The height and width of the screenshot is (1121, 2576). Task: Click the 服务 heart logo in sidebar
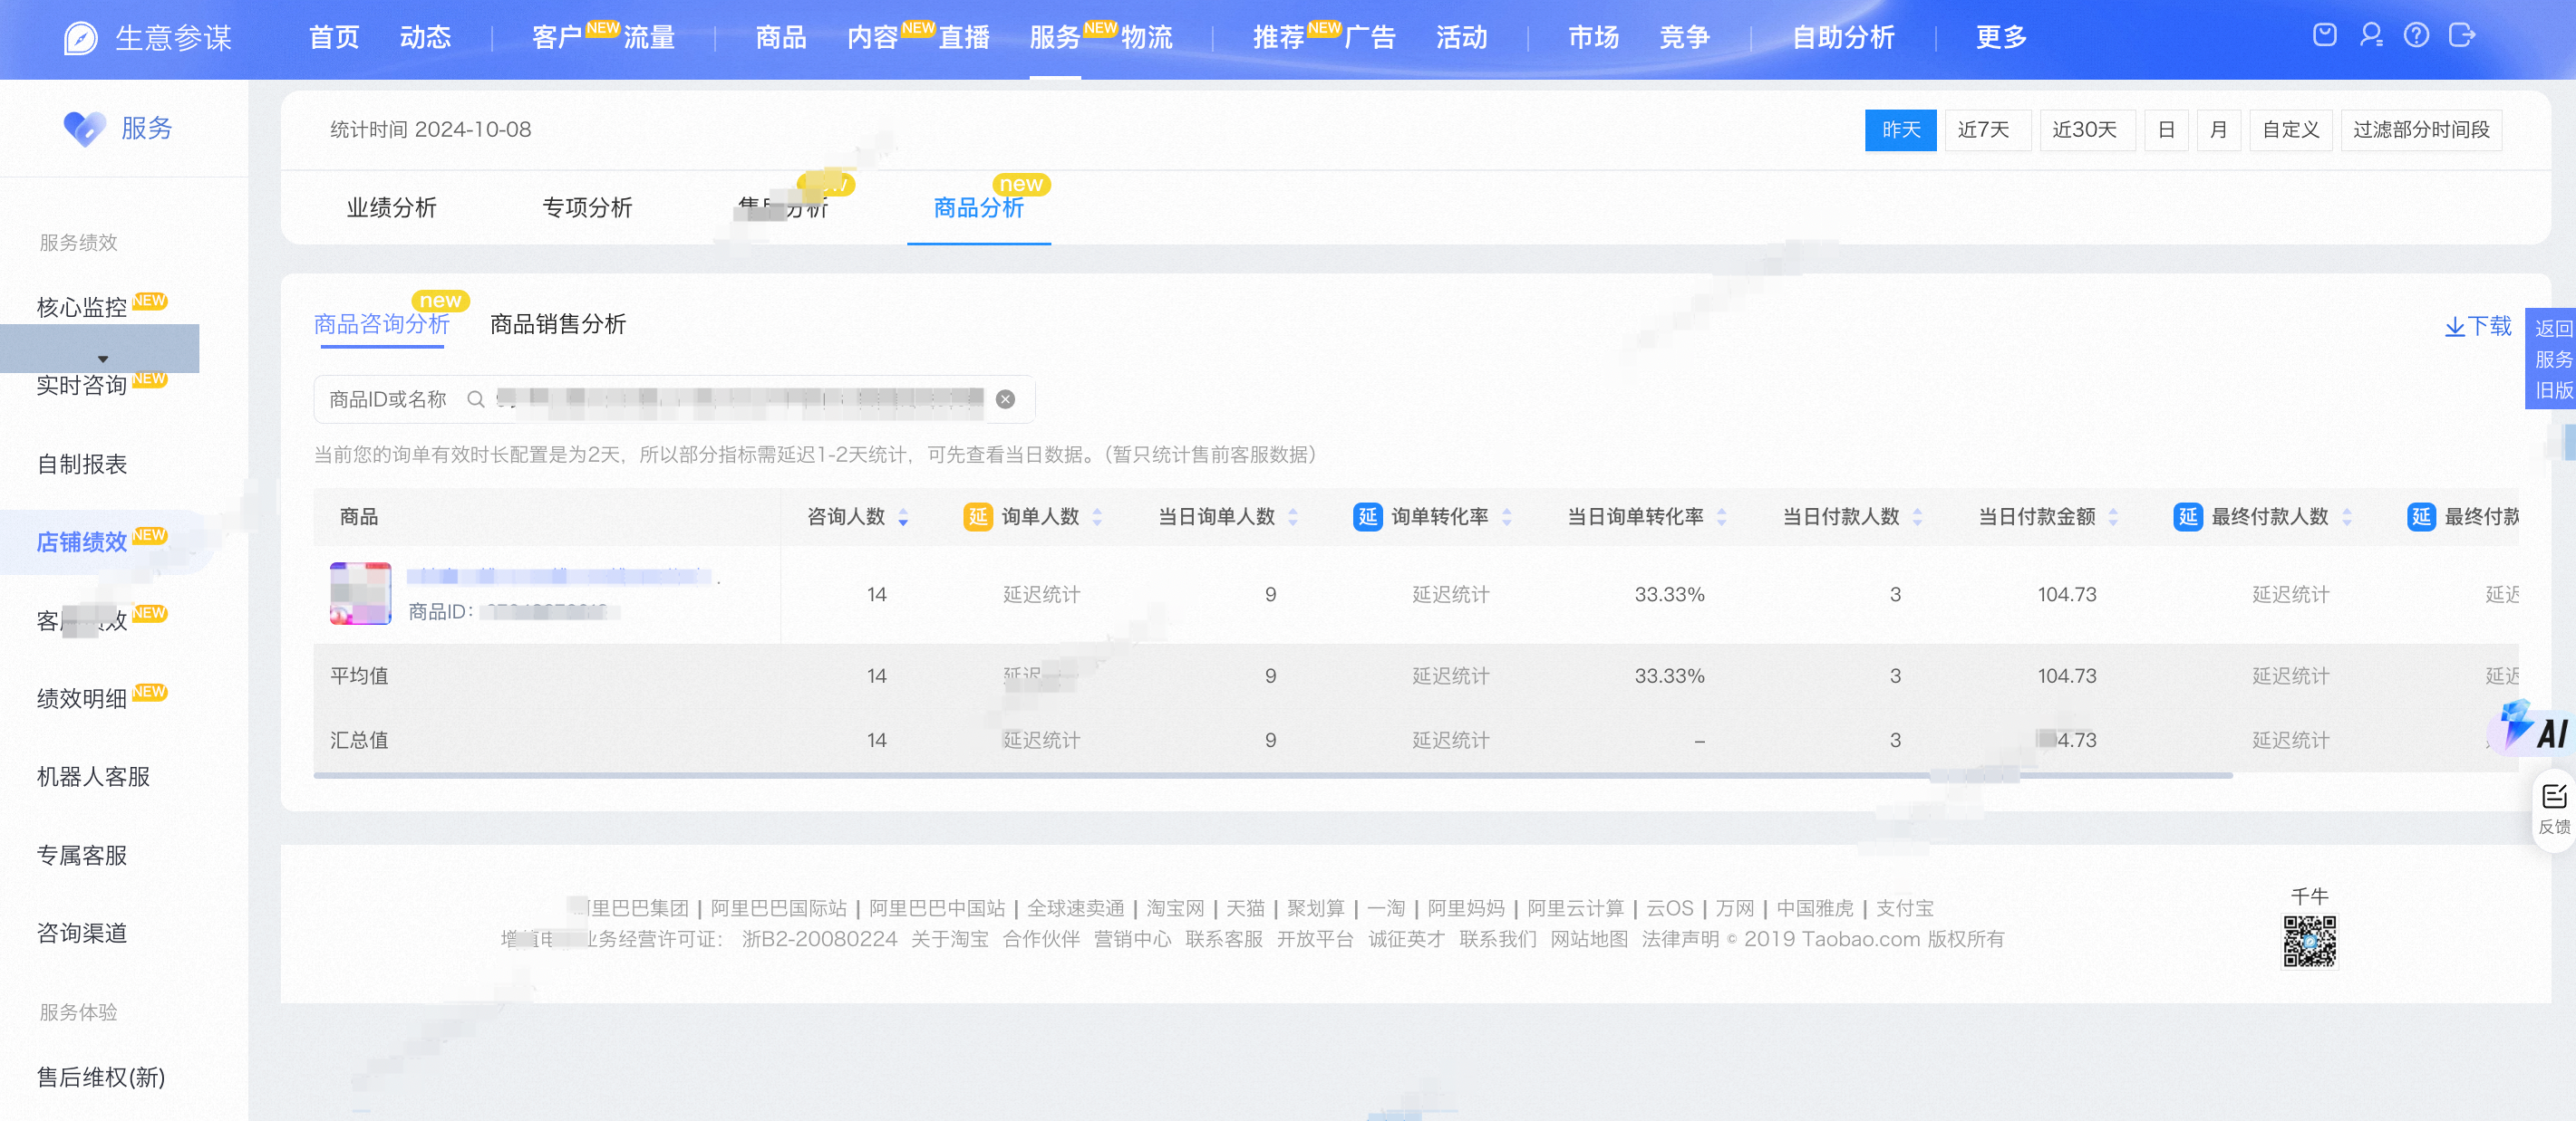(84, 128)
